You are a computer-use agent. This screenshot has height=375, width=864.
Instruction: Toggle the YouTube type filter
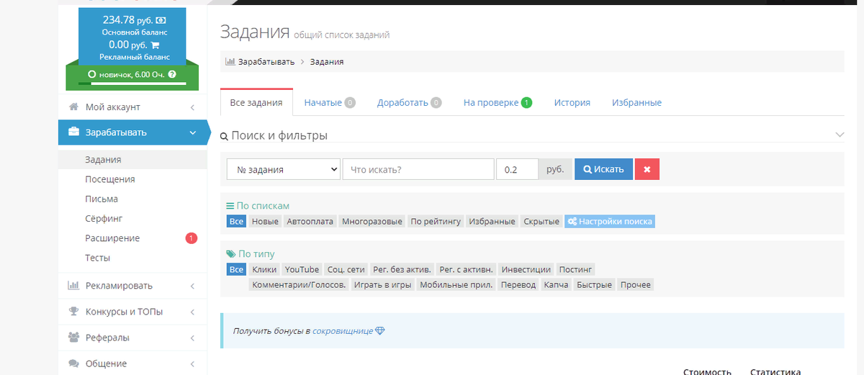pos(302,270)
